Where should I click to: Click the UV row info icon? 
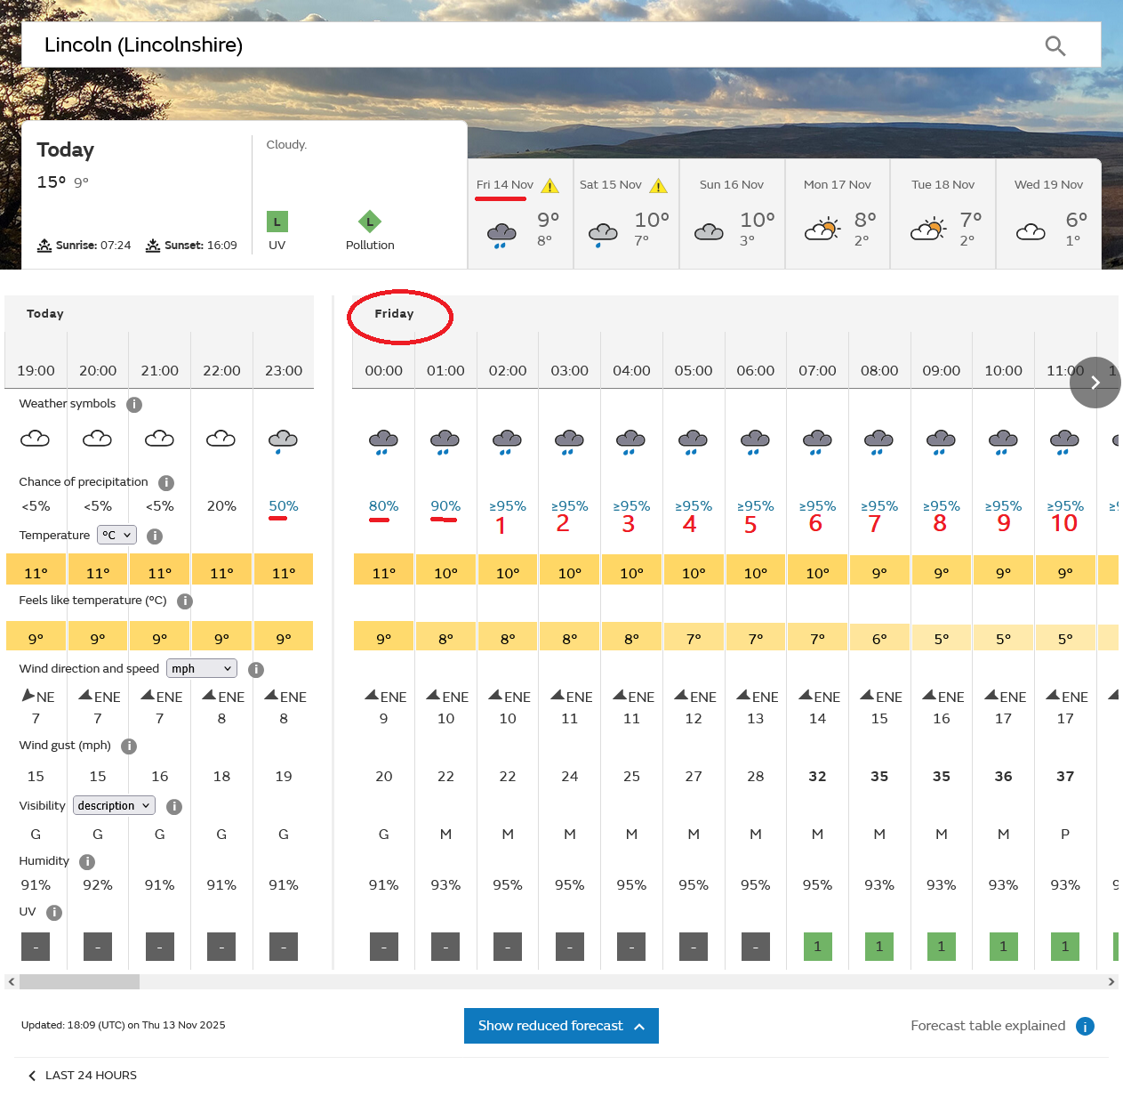(54, 913)
